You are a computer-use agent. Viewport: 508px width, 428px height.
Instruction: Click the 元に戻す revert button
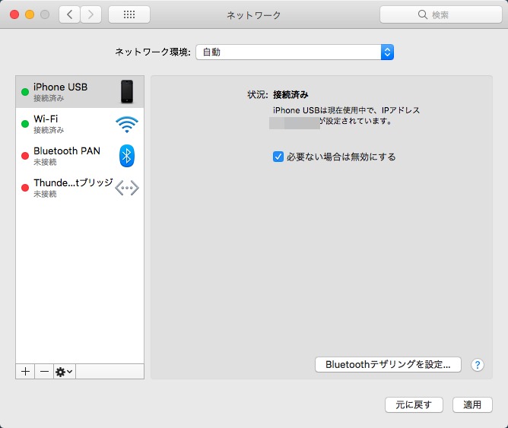(x=413, y=404)
